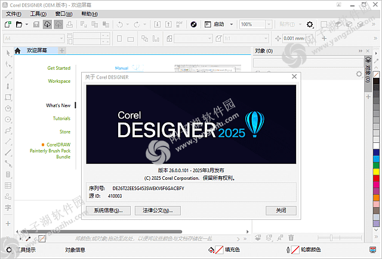Open CorelDRAW Painterly Brush Pack Bundle link
Viewport: 382px width, 259px height.
tap(50, 151)
